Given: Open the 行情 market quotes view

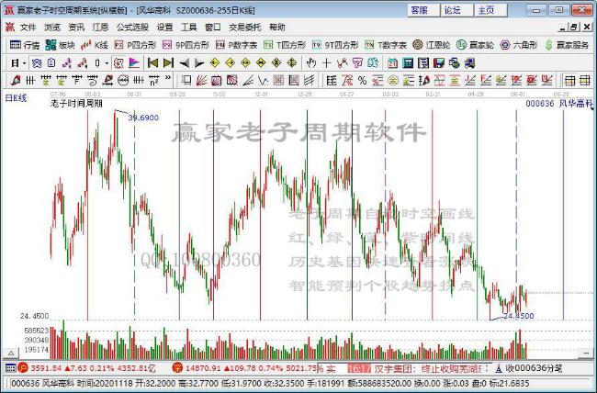Looking at the screenshot, I should pyautogui.click(x=25, y=45).
